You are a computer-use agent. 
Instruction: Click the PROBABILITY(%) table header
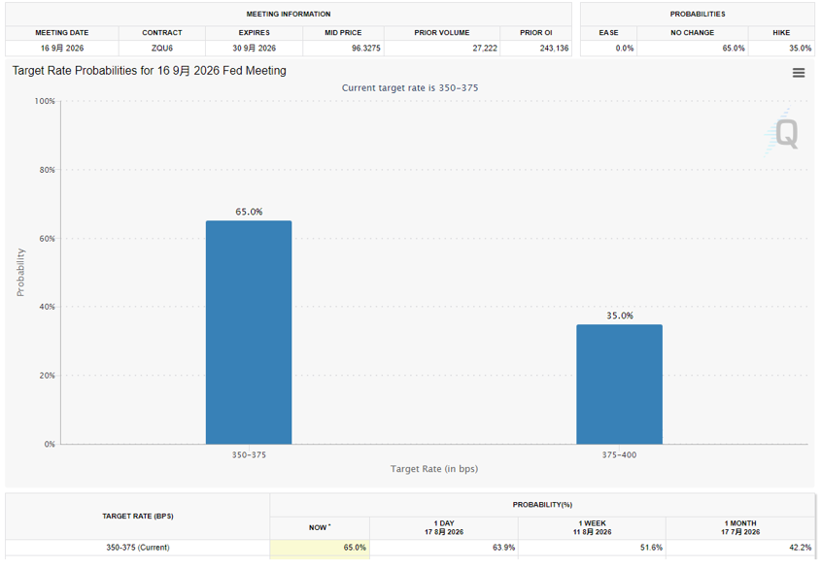[x=542, y=505]
